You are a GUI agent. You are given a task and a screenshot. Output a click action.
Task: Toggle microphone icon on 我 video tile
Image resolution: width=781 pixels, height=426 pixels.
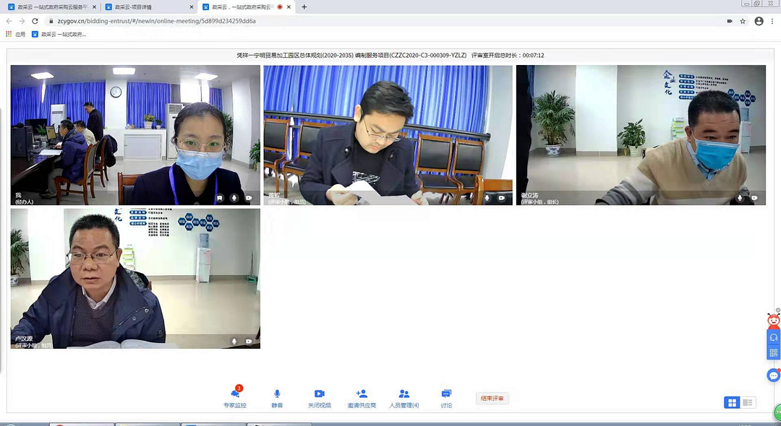(x=234, y=197)
